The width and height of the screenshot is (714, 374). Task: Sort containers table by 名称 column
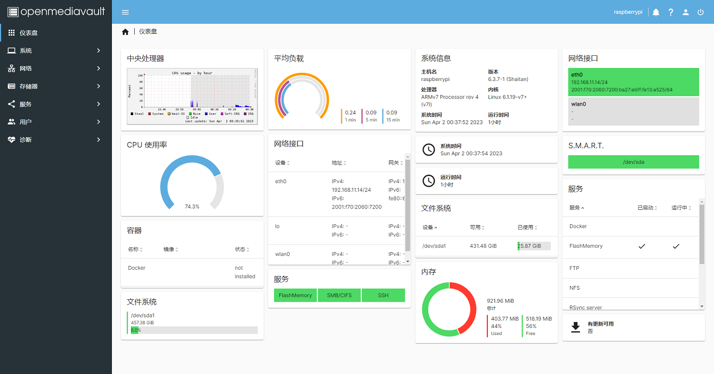(x=135, y=249)
